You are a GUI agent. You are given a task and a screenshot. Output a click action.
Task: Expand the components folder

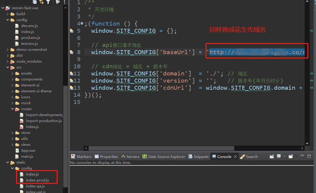[x=13, y=79]
